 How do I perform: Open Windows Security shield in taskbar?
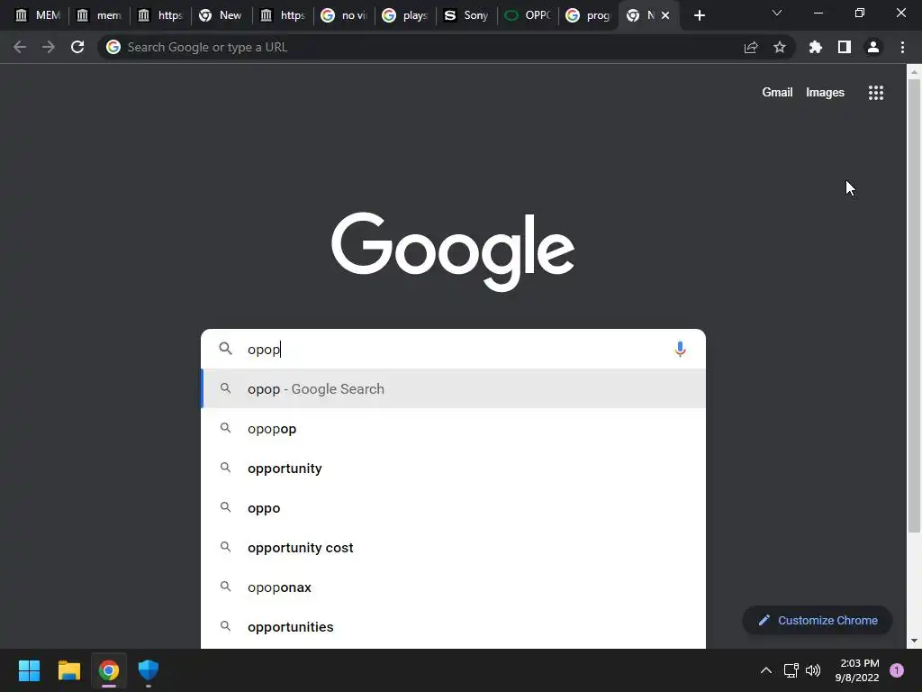coord(149,670)
